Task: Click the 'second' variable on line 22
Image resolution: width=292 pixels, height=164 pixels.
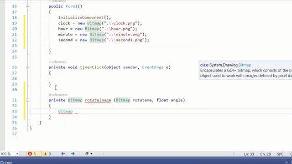Action: pos(65,40)
